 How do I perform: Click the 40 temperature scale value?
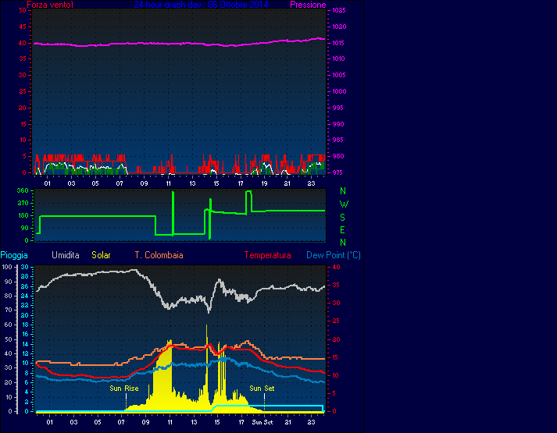[336, 267]
